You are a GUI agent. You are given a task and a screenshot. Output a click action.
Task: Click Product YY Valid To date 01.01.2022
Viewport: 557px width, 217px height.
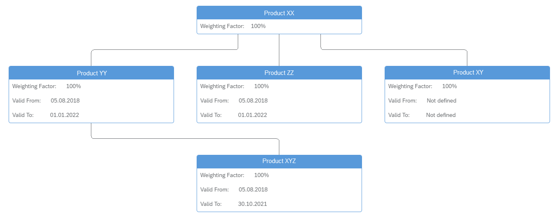pos(65,115)
